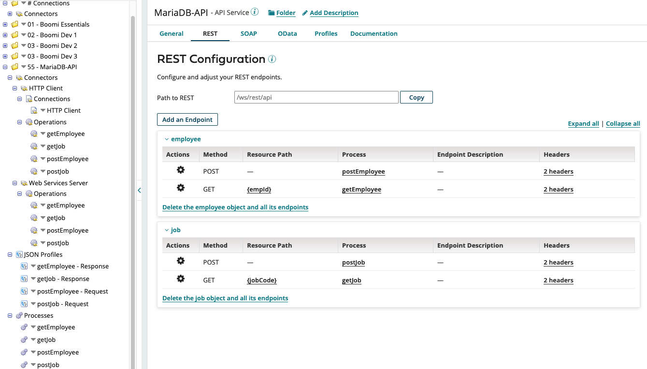Open the Profiles tab
The width and height of the screenshot is (647, 369).
tap(326, 33)
